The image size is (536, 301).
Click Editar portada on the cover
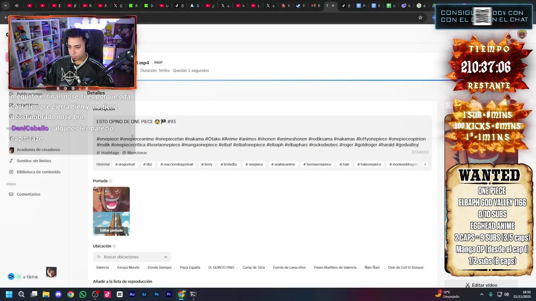pyautogui.click(x=111, y=230)
